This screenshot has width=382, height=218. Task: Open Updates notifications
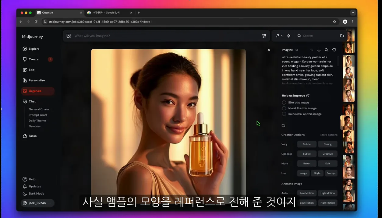tap(32, 186)
